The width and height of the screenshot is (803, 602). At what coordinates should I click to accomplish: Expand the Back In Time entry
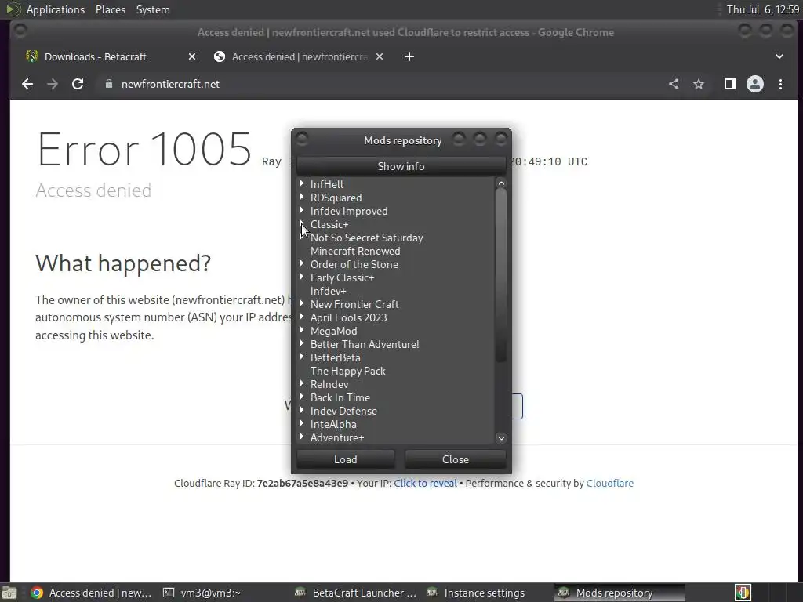point(302,397)
